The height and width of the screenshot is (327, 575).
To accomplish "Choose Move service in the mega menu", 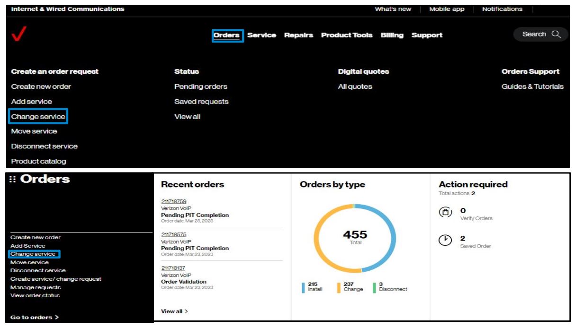I will (x=34, y=131).
